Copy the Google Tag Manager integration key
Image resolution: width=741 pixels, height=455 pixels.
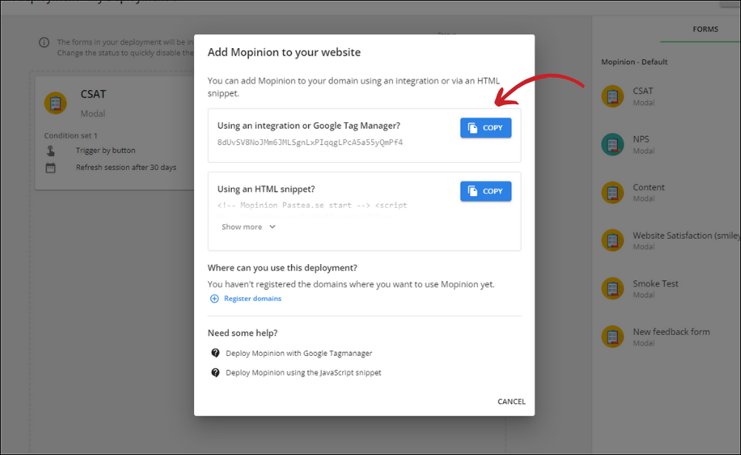pos(485,128)
